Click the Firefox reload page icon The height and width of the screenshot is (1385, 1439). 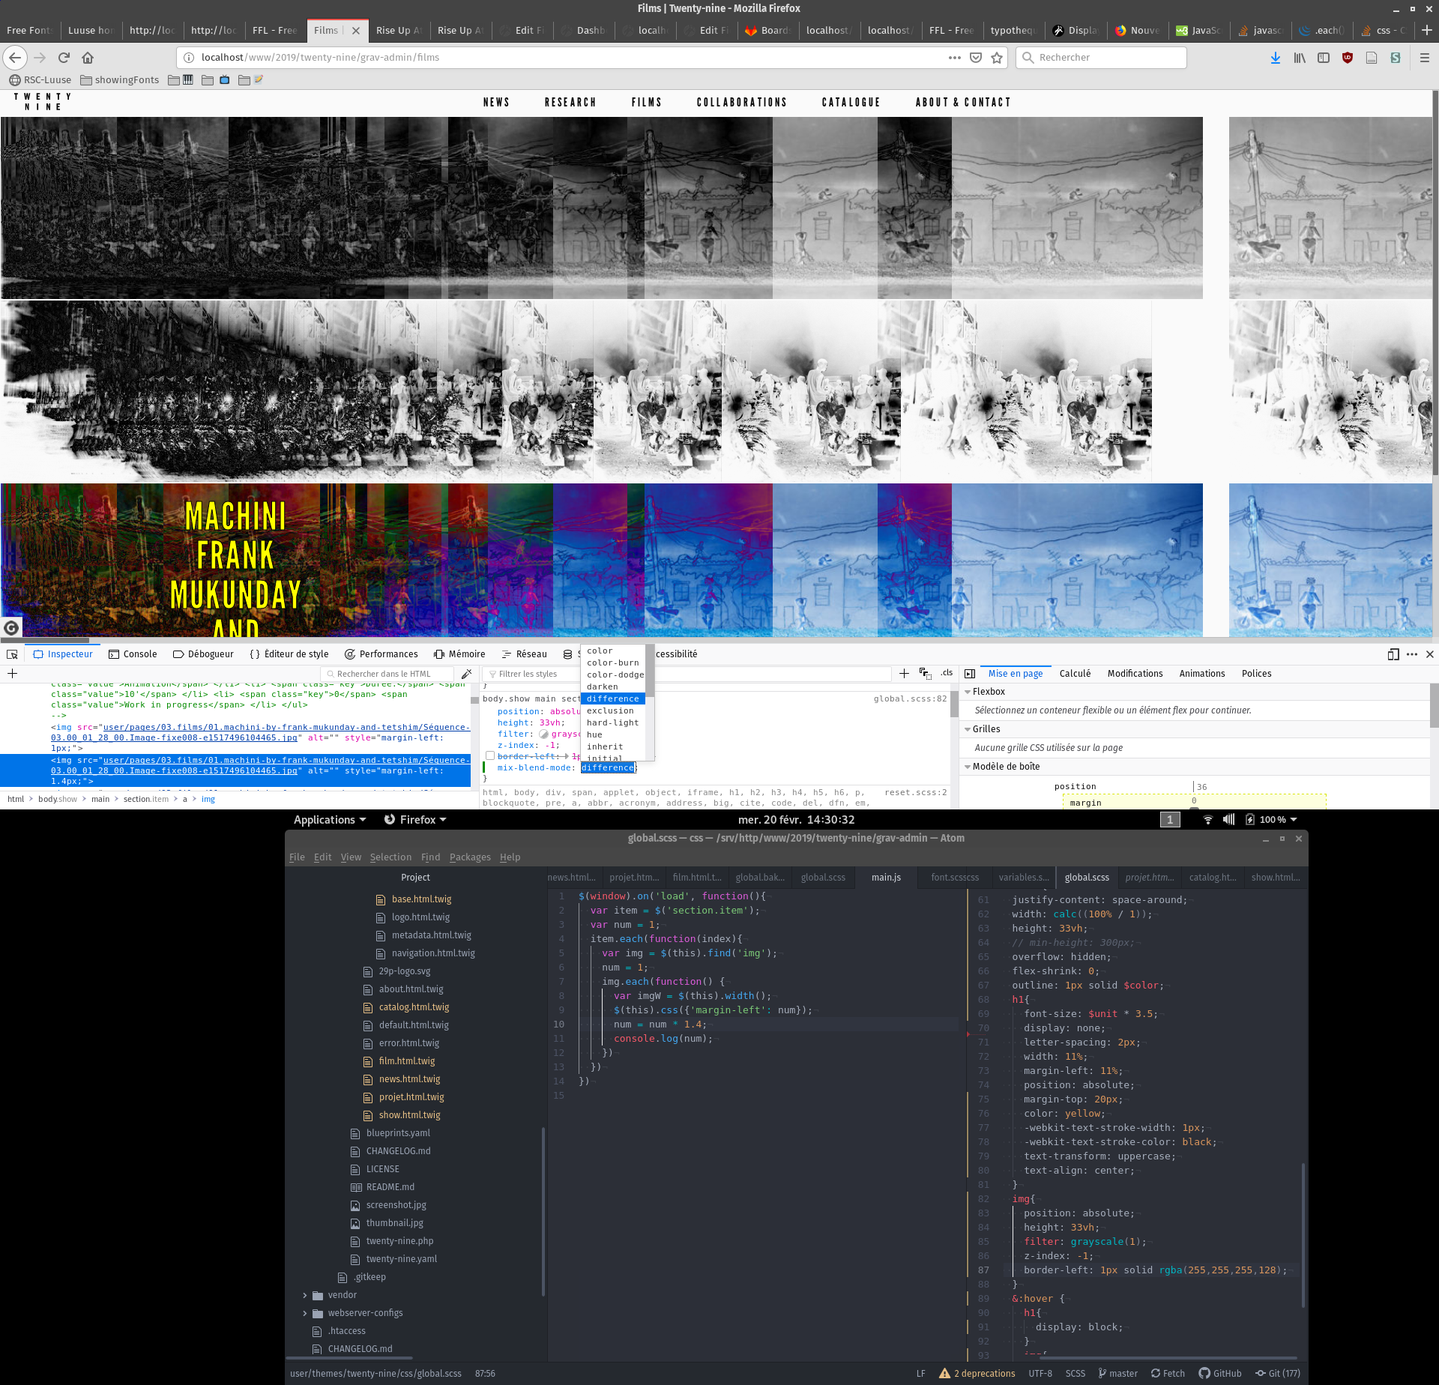click(x=64, y=58)
